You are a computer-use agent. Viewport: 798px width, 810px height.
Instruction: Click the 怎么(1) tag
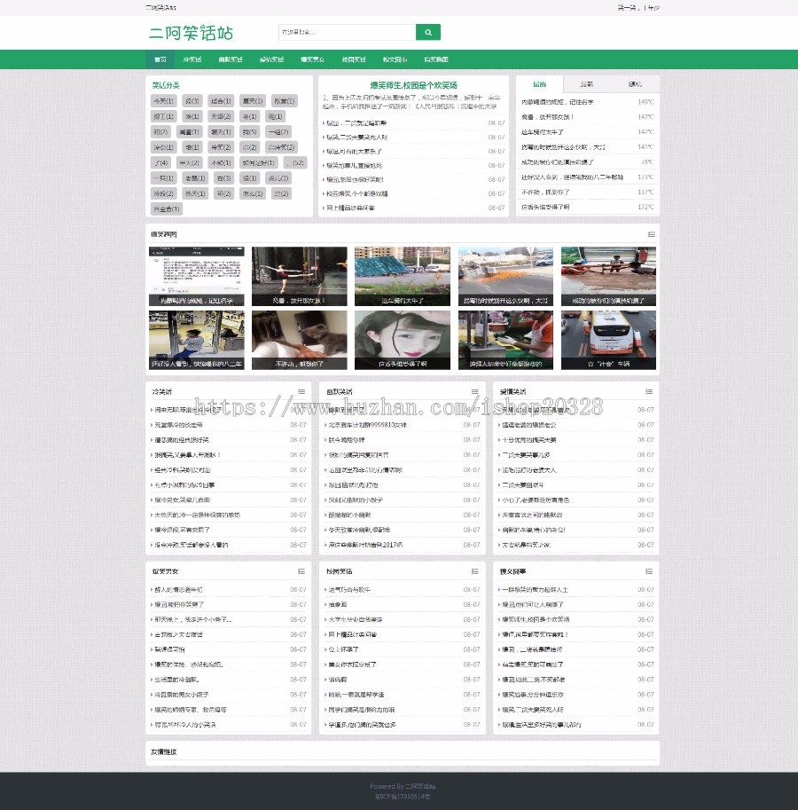[253, 193]
